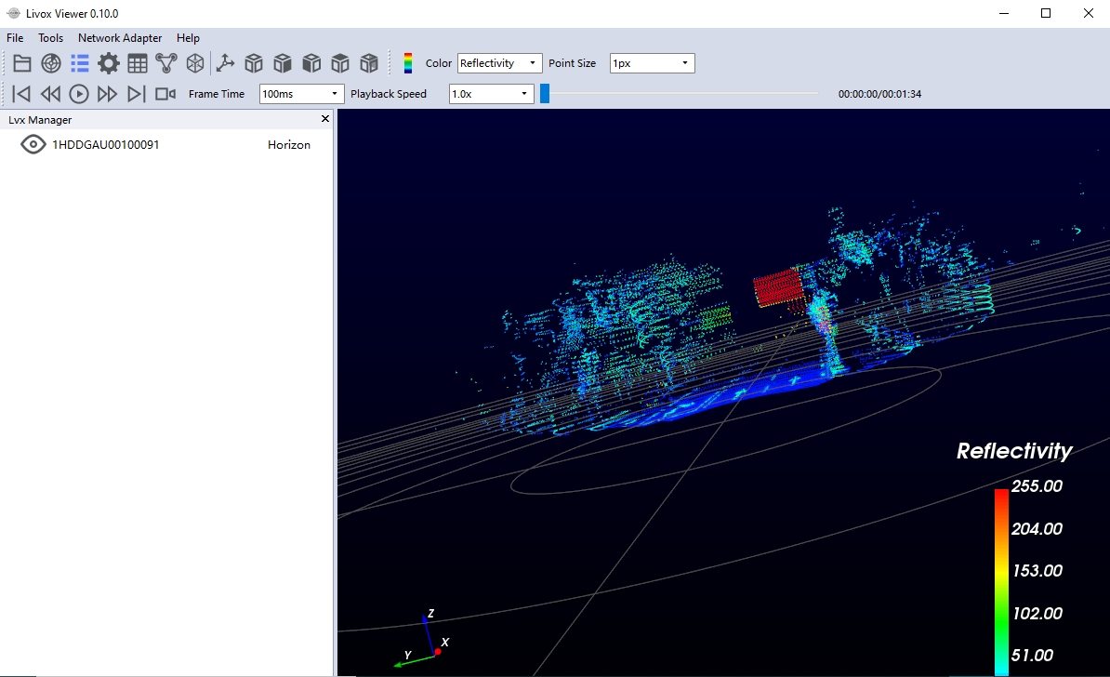This screenshot has width=1110, height=677.
Task: Select device row 1HDDGAU00100091
Action: (x=167, y=144)
